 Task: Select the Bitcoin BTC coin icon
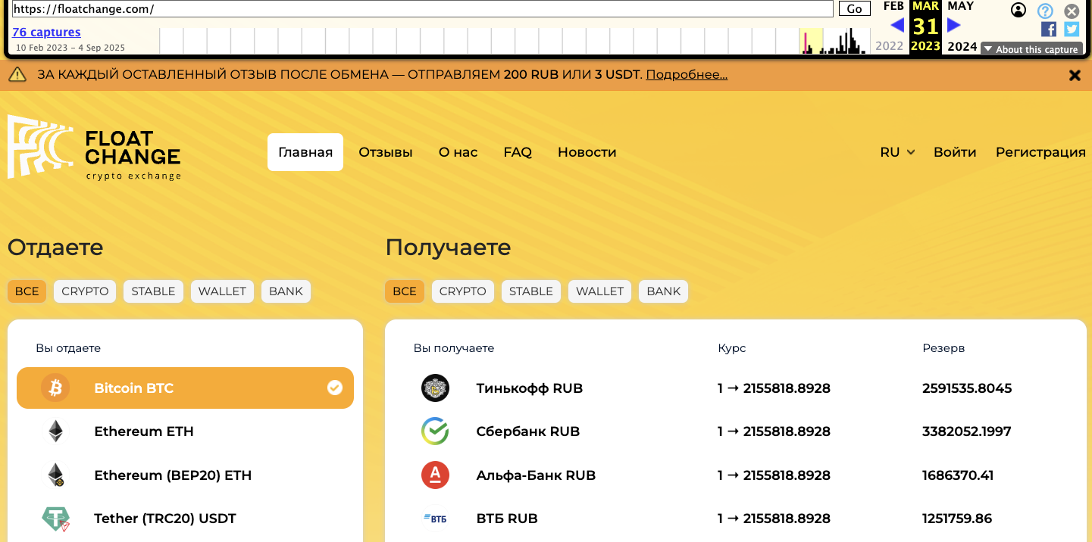point(55,388)
